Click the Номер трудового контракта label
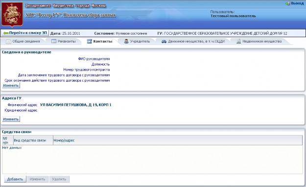Screen dimensions: 306x187 click(x=87, y=70)
